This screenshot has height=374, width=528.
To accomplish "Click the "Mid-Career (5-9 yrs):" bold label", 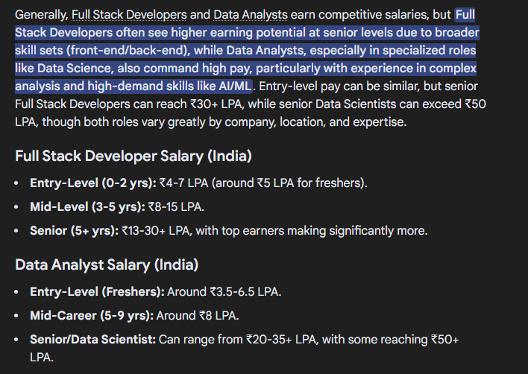I will tap(90, 314).
